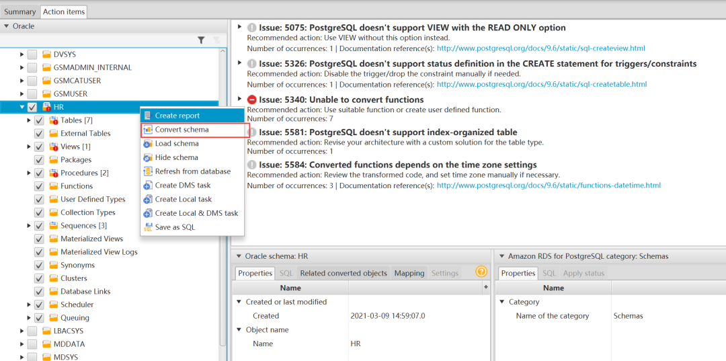The width and height of the screenshot is (726, 361).
Task: Expand the Views [1] node
Action: click(x=29, y=147)
